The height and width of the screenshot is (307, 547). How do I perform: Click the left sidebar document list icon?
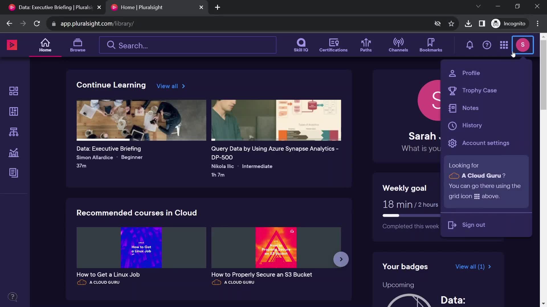pyautogui.click(x=14, y=173)
